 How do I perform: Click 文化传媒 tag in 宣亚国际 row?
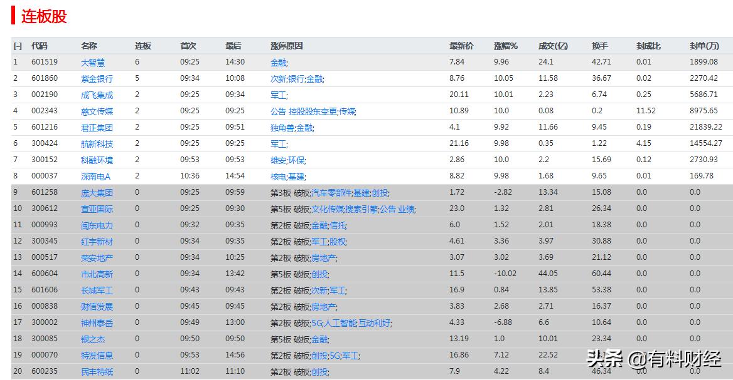(x=328, y=209)
